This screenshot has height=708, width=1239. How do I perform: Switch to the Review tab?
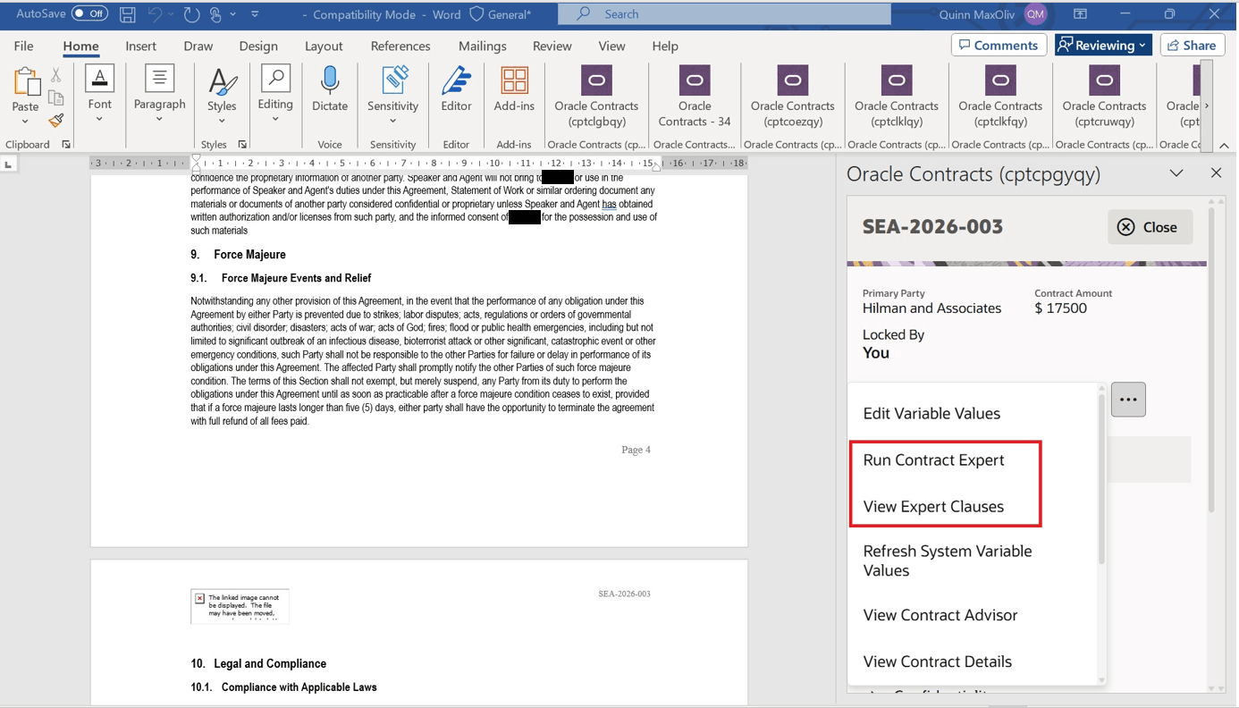point(552,46)
